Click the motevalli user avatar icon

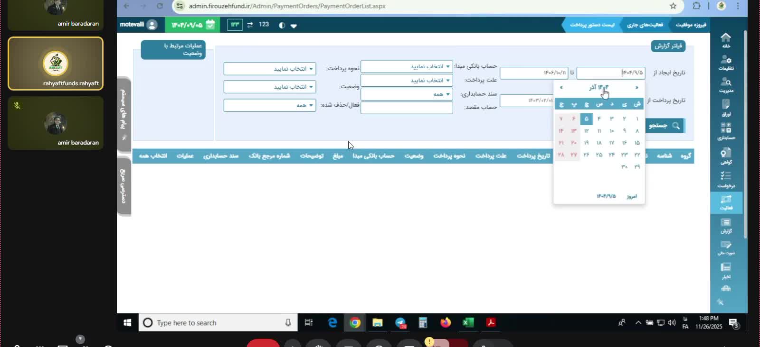152,25
